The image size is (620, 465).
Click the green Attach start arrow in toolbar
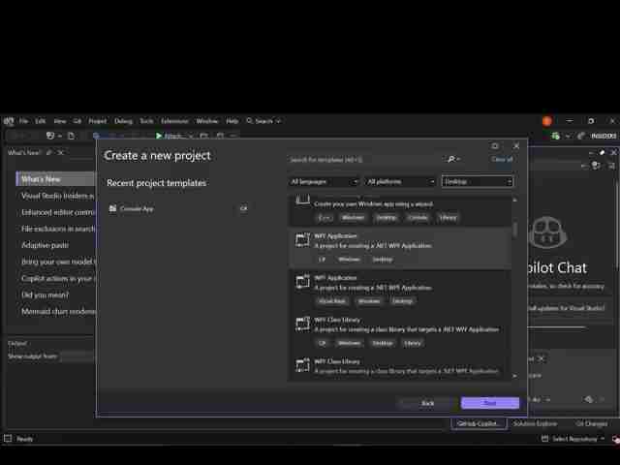(159, 136)
